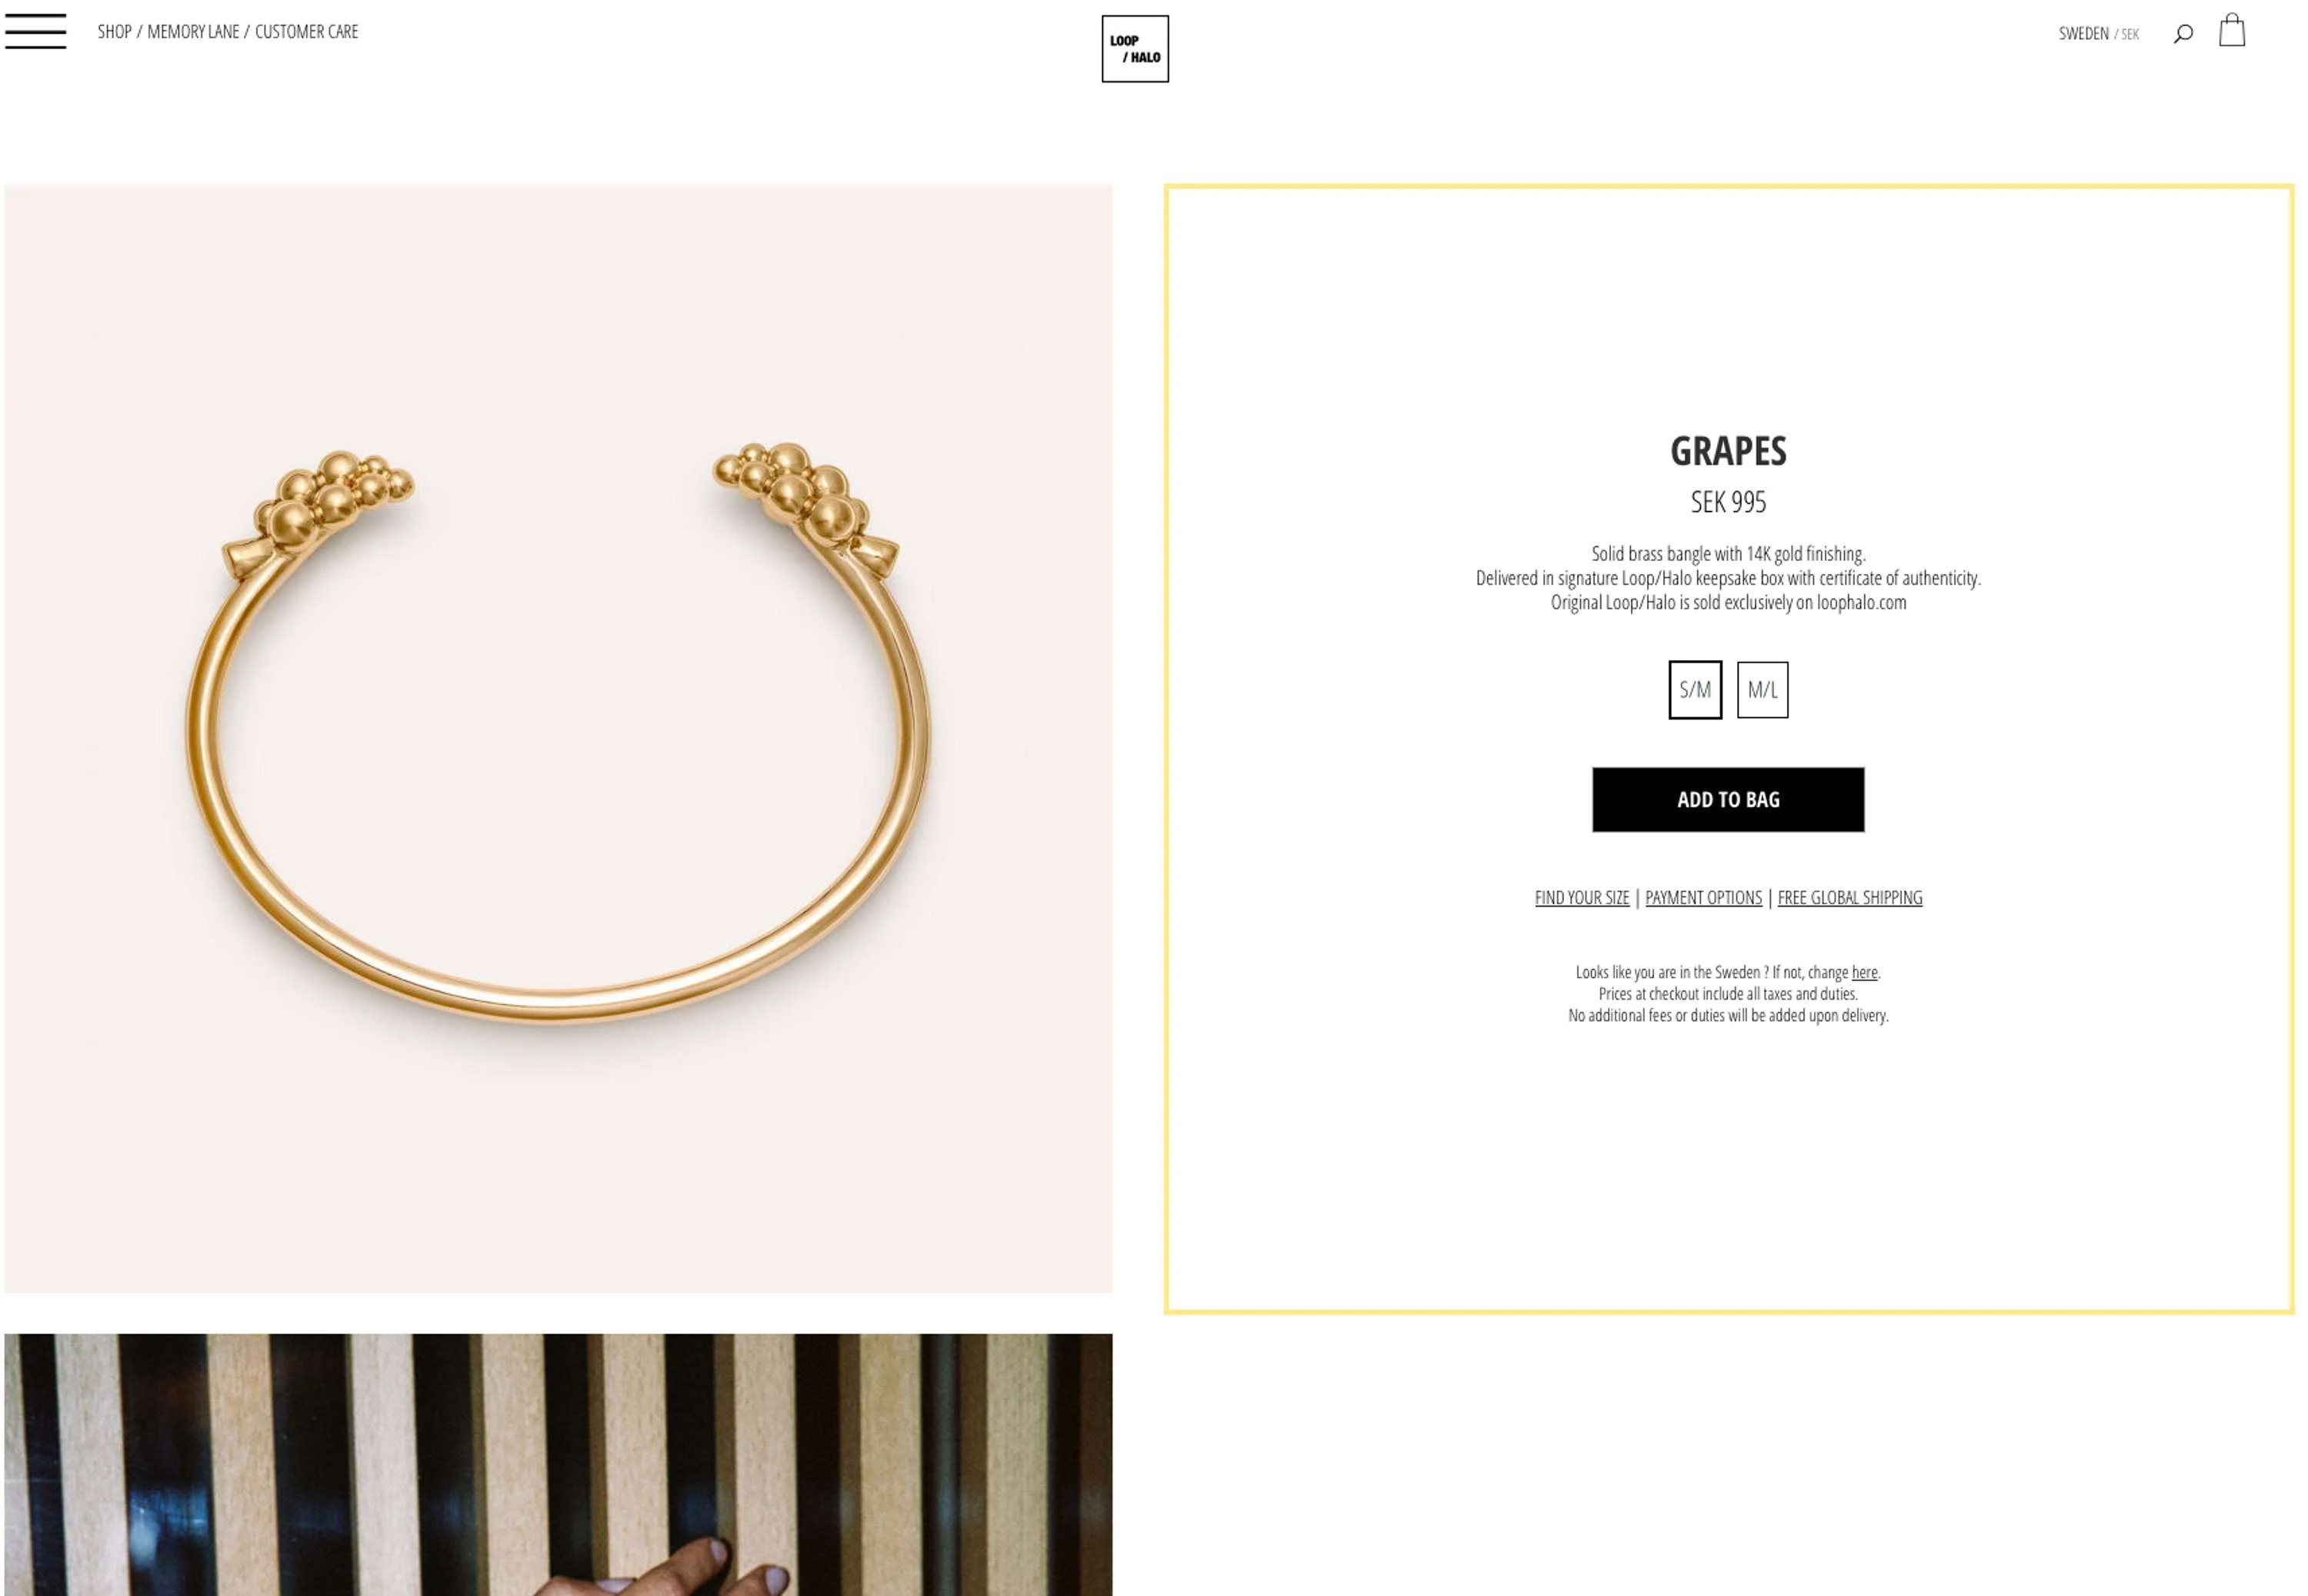Open the hamburger menu icon
This screenshot has height=1596, width=2308.
[x=35, y=31]
